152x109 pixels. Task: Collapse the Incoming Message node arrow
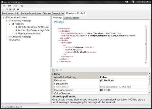[x=6, y=21]
